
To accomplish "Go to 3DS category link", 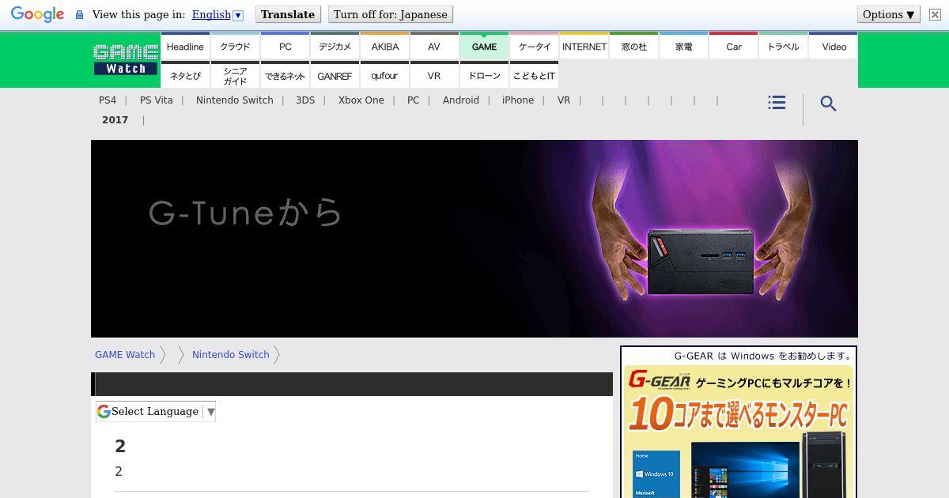I will click(305, 100).
